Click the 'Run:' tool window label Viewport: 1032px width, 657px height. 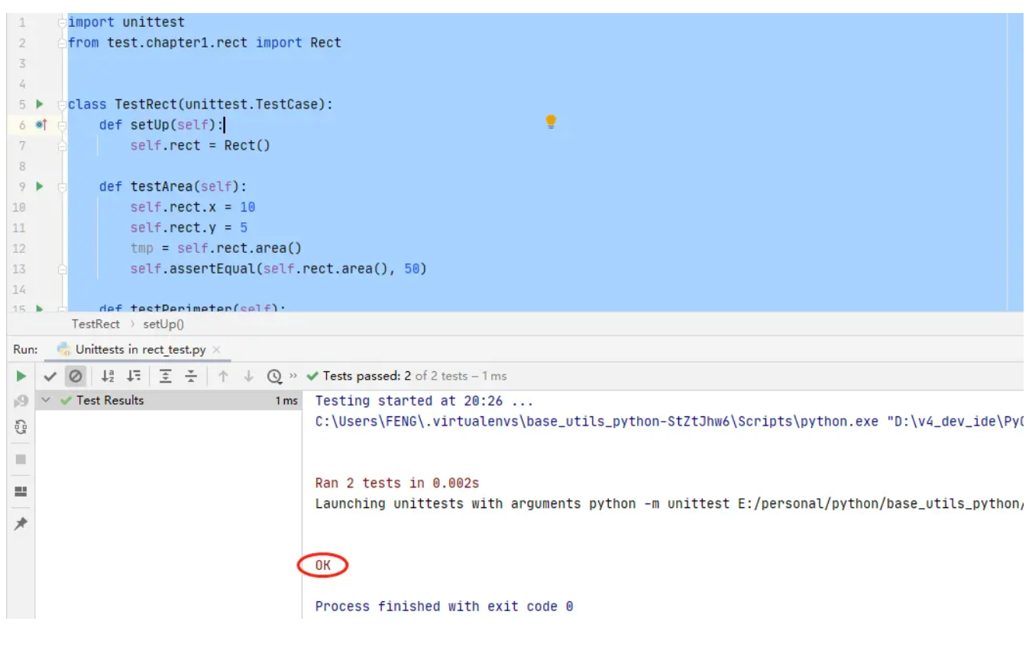click(x=25, y=350)
